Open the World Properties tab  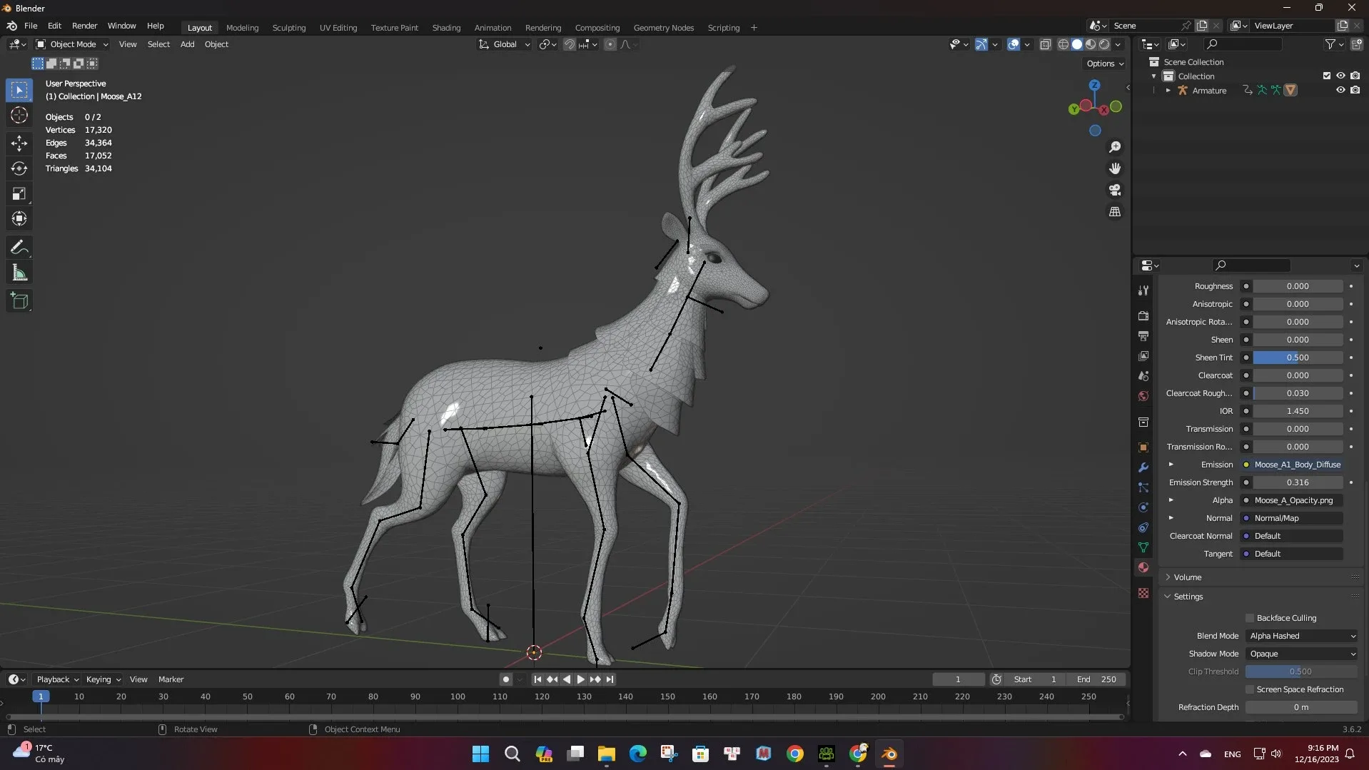tap(1143, 397)
